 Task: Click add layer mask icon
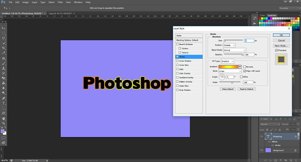pyautogui.click(x=276, y=160)
